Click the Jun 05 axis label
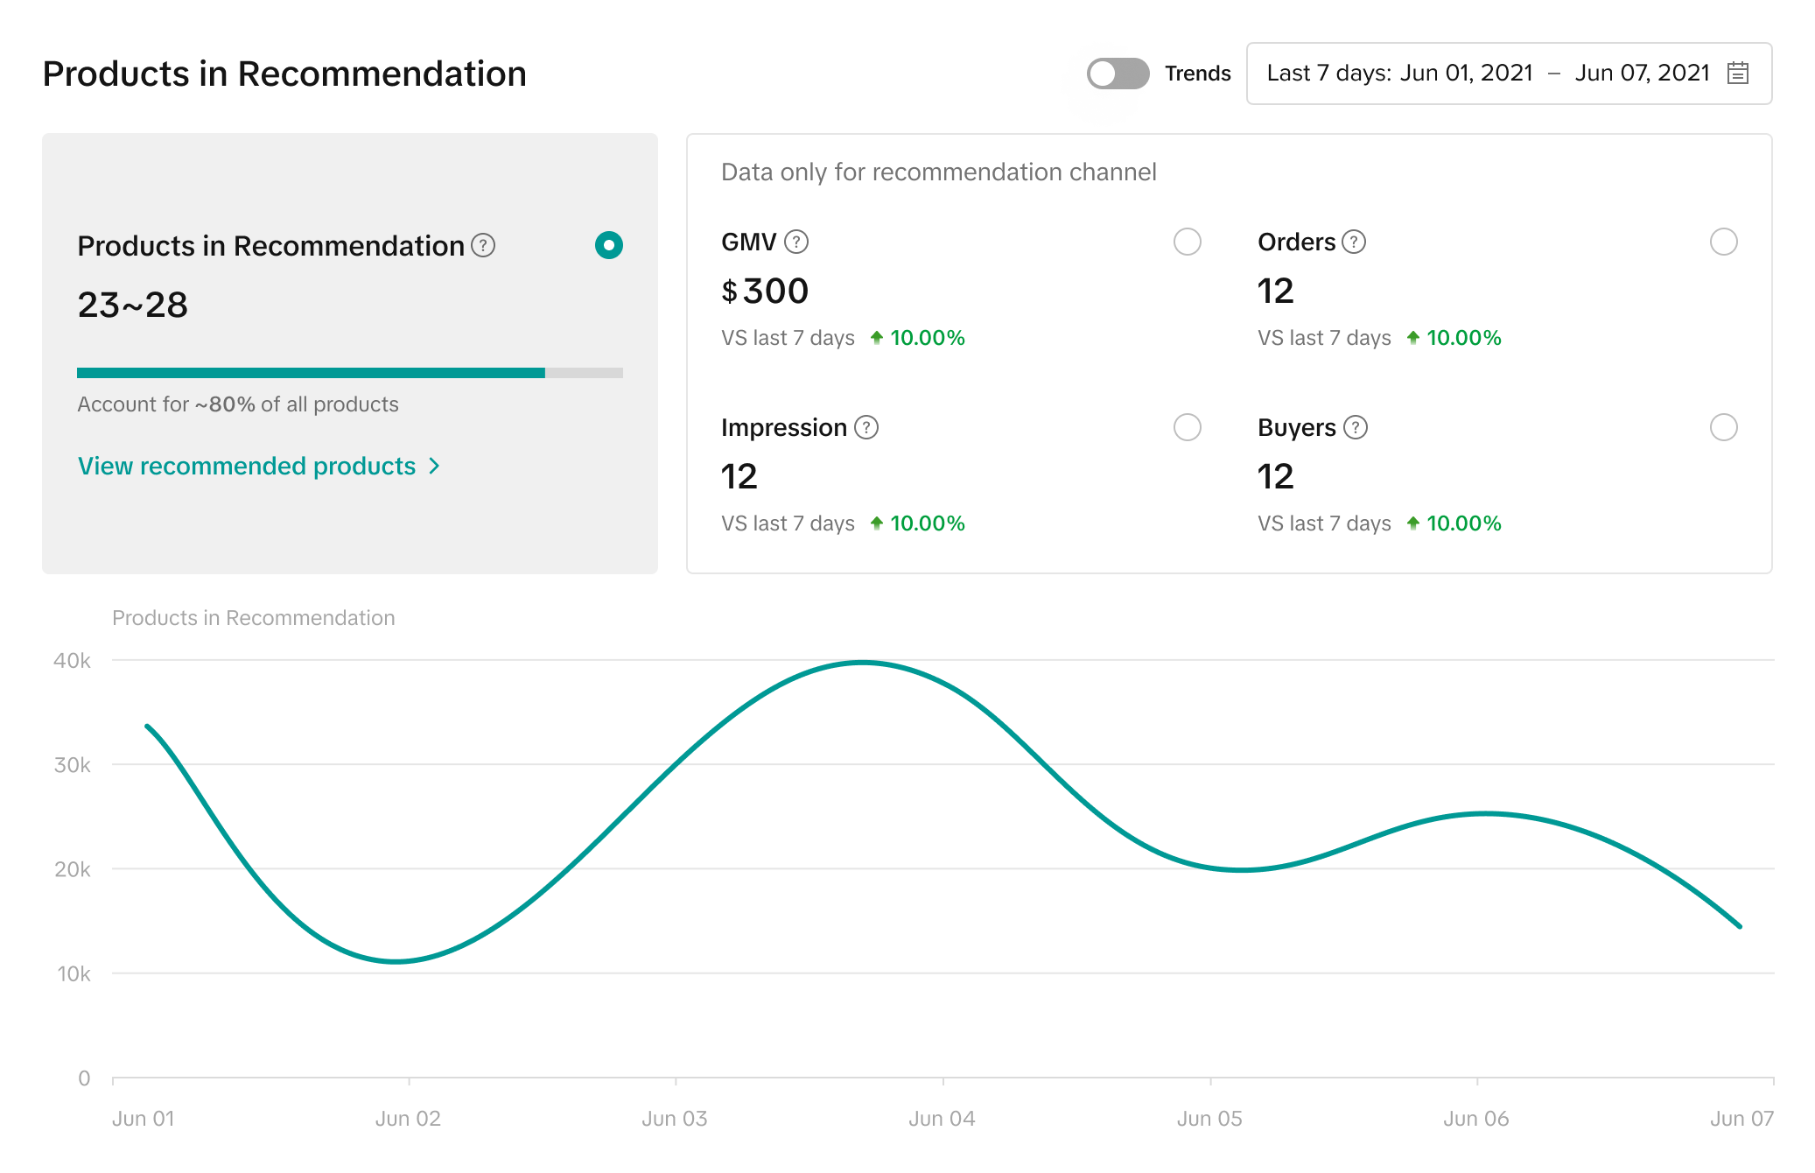Screen dimensions: 1815x1173 tap(1209, 1119)
